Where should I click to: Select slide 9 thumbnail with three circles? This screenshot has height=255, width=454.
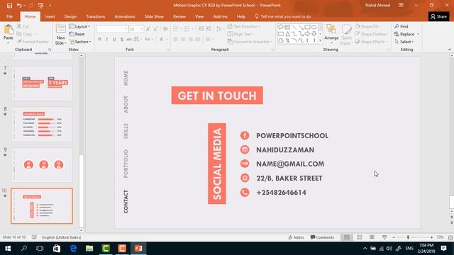(42, 165)
